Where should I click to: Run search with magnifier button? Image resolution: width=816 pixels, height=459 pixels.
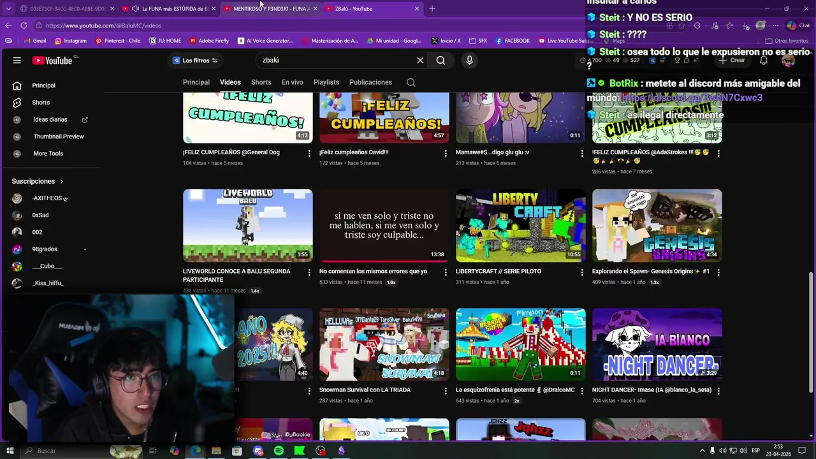(x=441, y=61)
